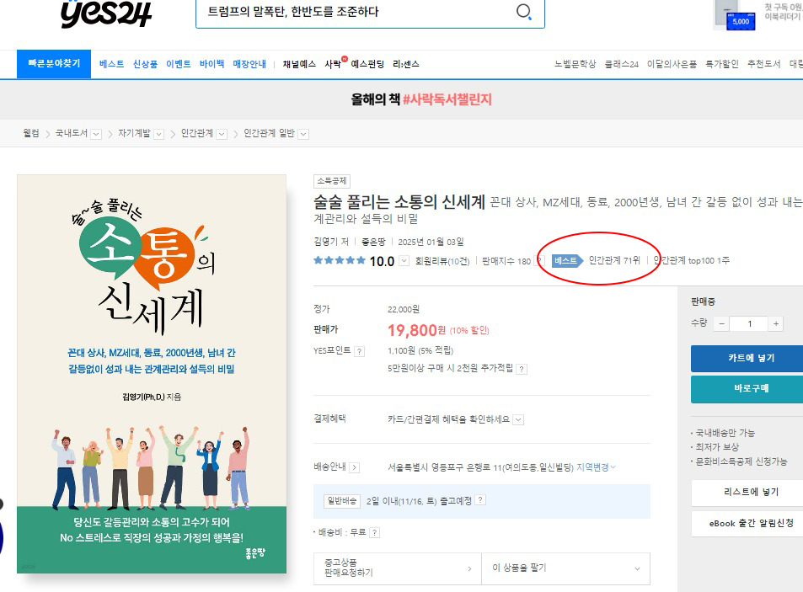Click the YES포인트 help question mark
This screenshot has height=592, width=803.
pyautogui.click(x=360, y=351)
